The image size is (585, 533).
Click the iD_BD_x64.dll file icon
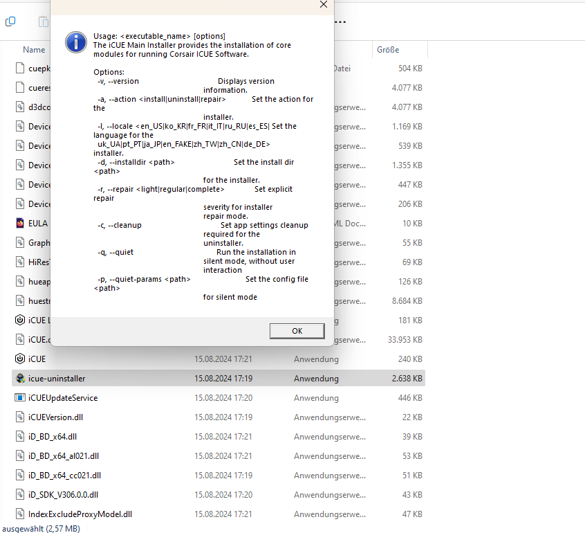coord(20,437)
